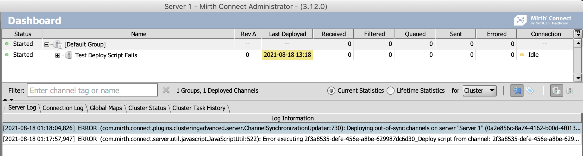Switch to channel groups view icon
This screenshot has width=583, height=156.
click(557, 91)
